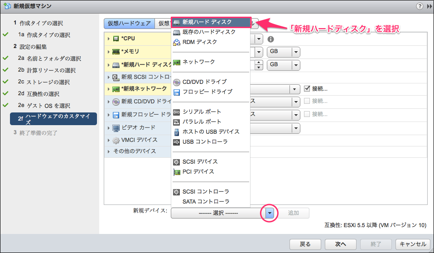
Task: Expand the VMCI デバイス row
Action: click(x=109, y=141)
